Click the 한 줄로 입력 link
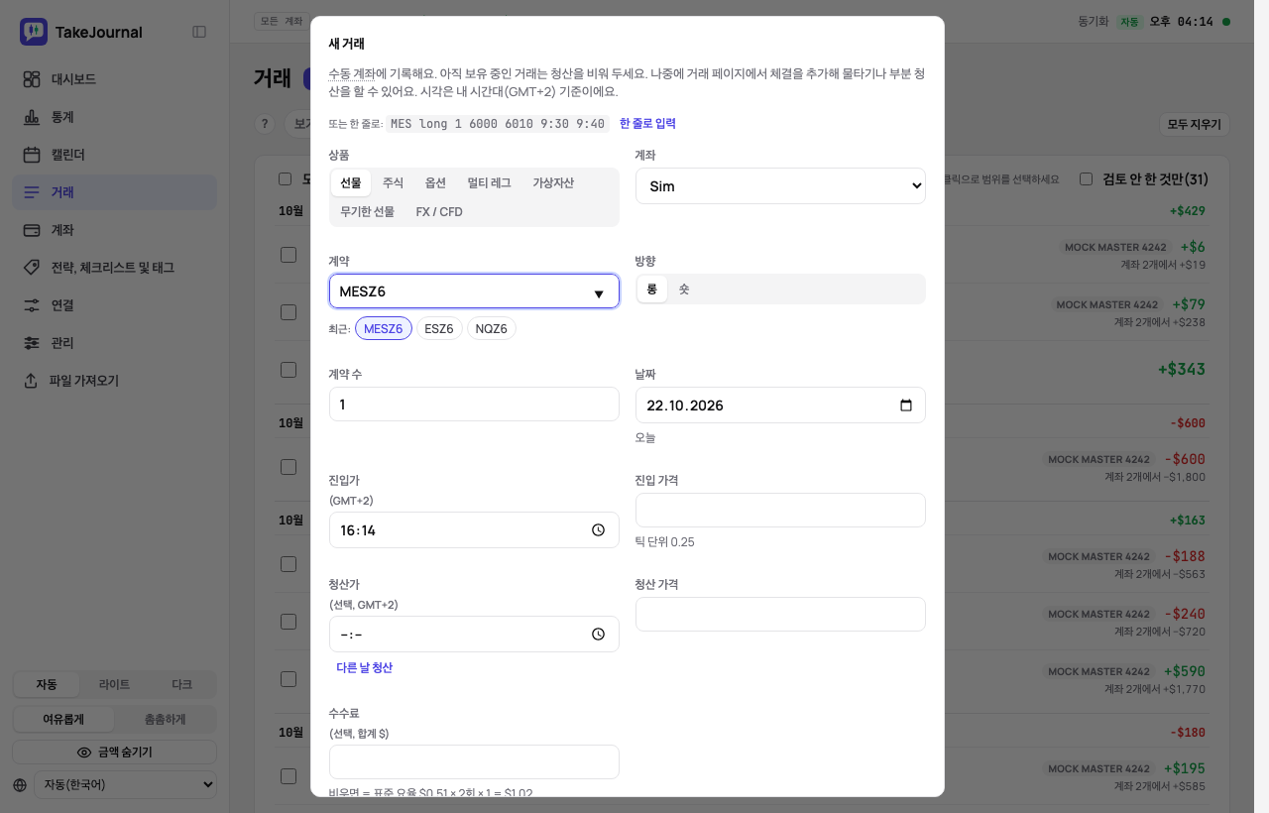 click(647, 123)
